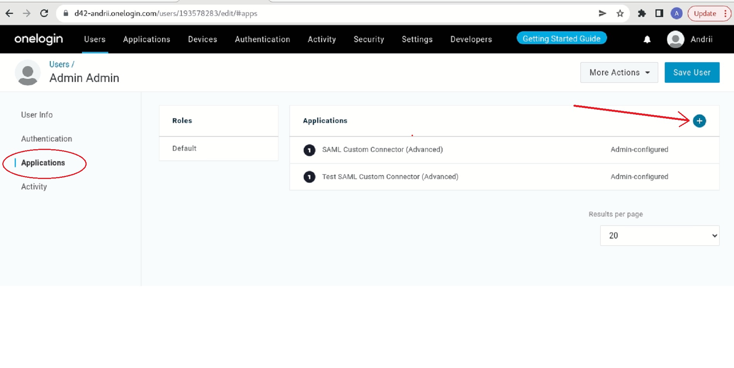Click the OneLogin logo
Image resolution: width=734 pixels, height=368 pixels.
click(39, 39)
